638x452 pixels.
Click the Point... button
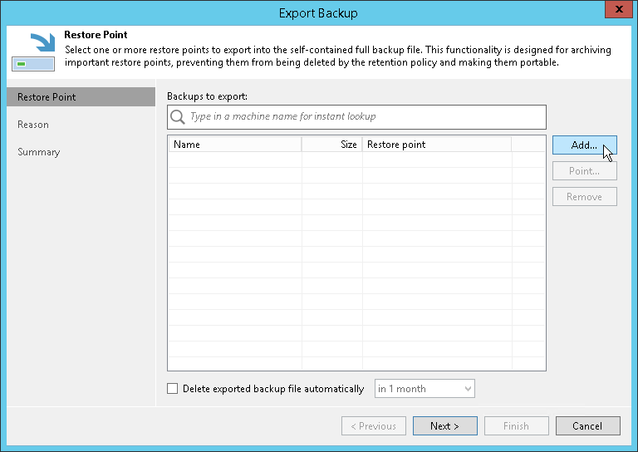(584, 171)
